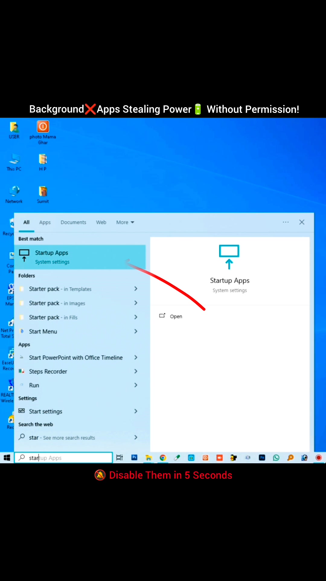The width and height of the screenshot is (326, 581).
Task: Expand Starter pack in Fills arrow
Action: click(x=136, y=317)
